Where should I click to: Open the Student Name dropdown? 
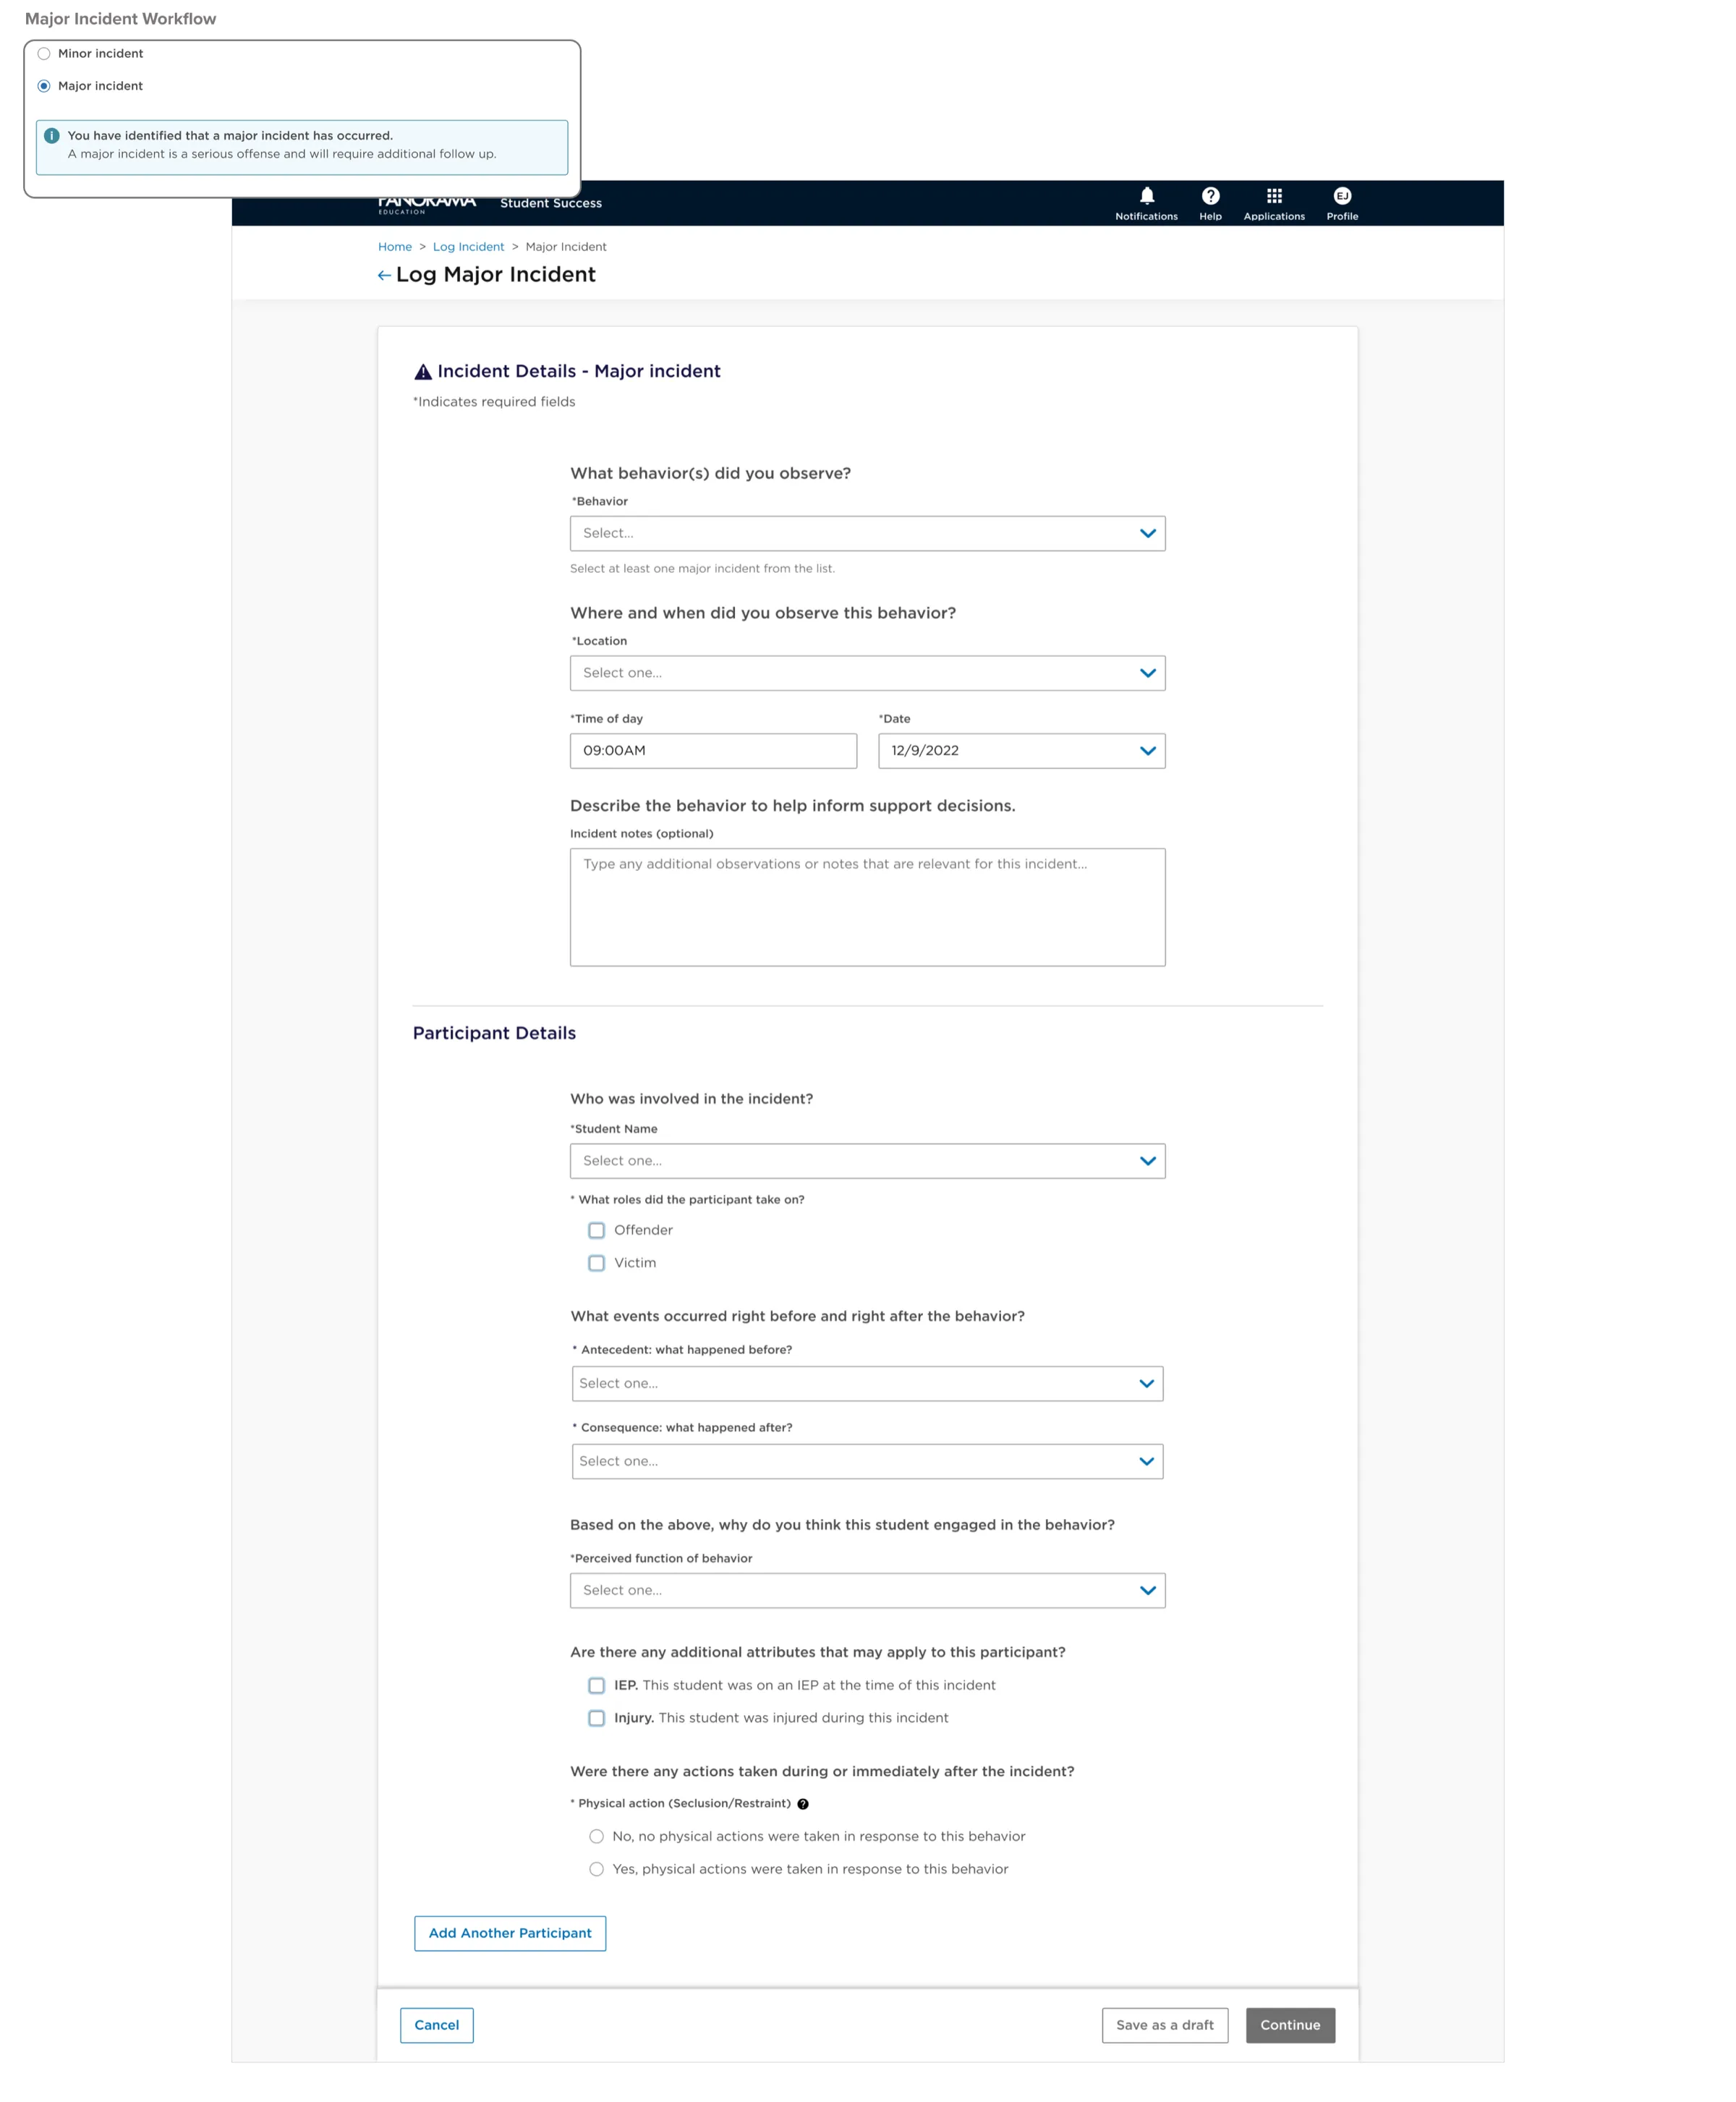point(867,1161)
